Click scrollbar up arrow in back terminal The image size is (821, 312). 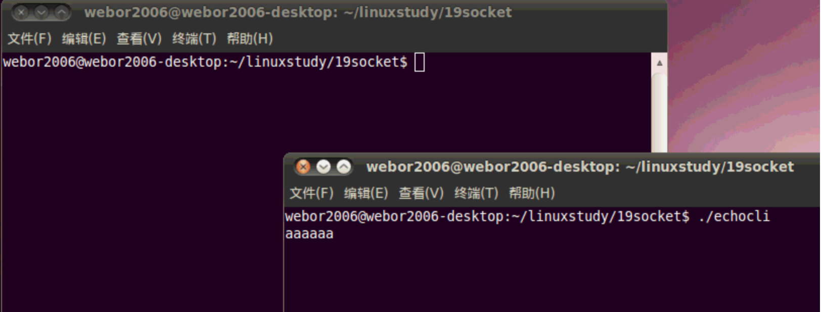tap(659, 63)
